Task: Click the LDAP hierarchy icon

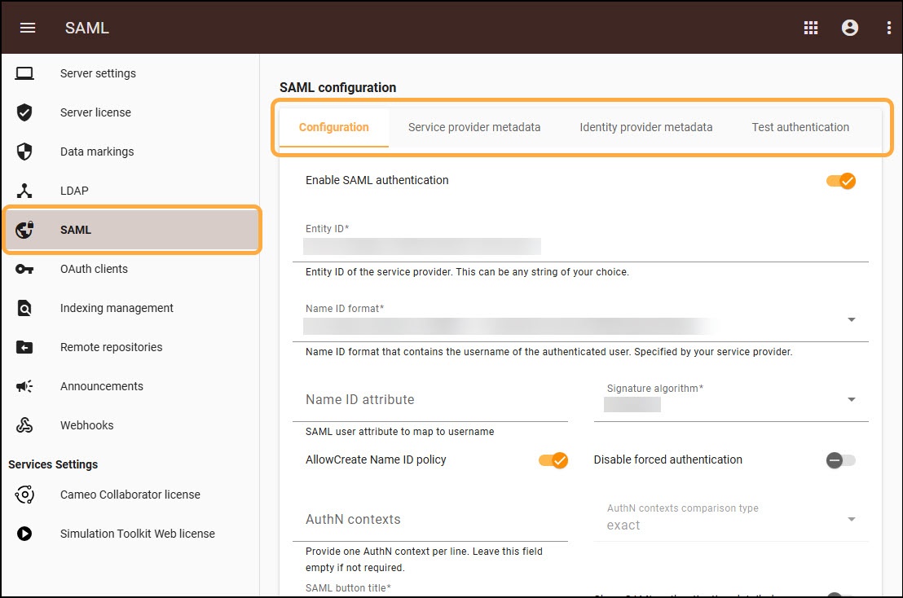Action: click(24, 191)
